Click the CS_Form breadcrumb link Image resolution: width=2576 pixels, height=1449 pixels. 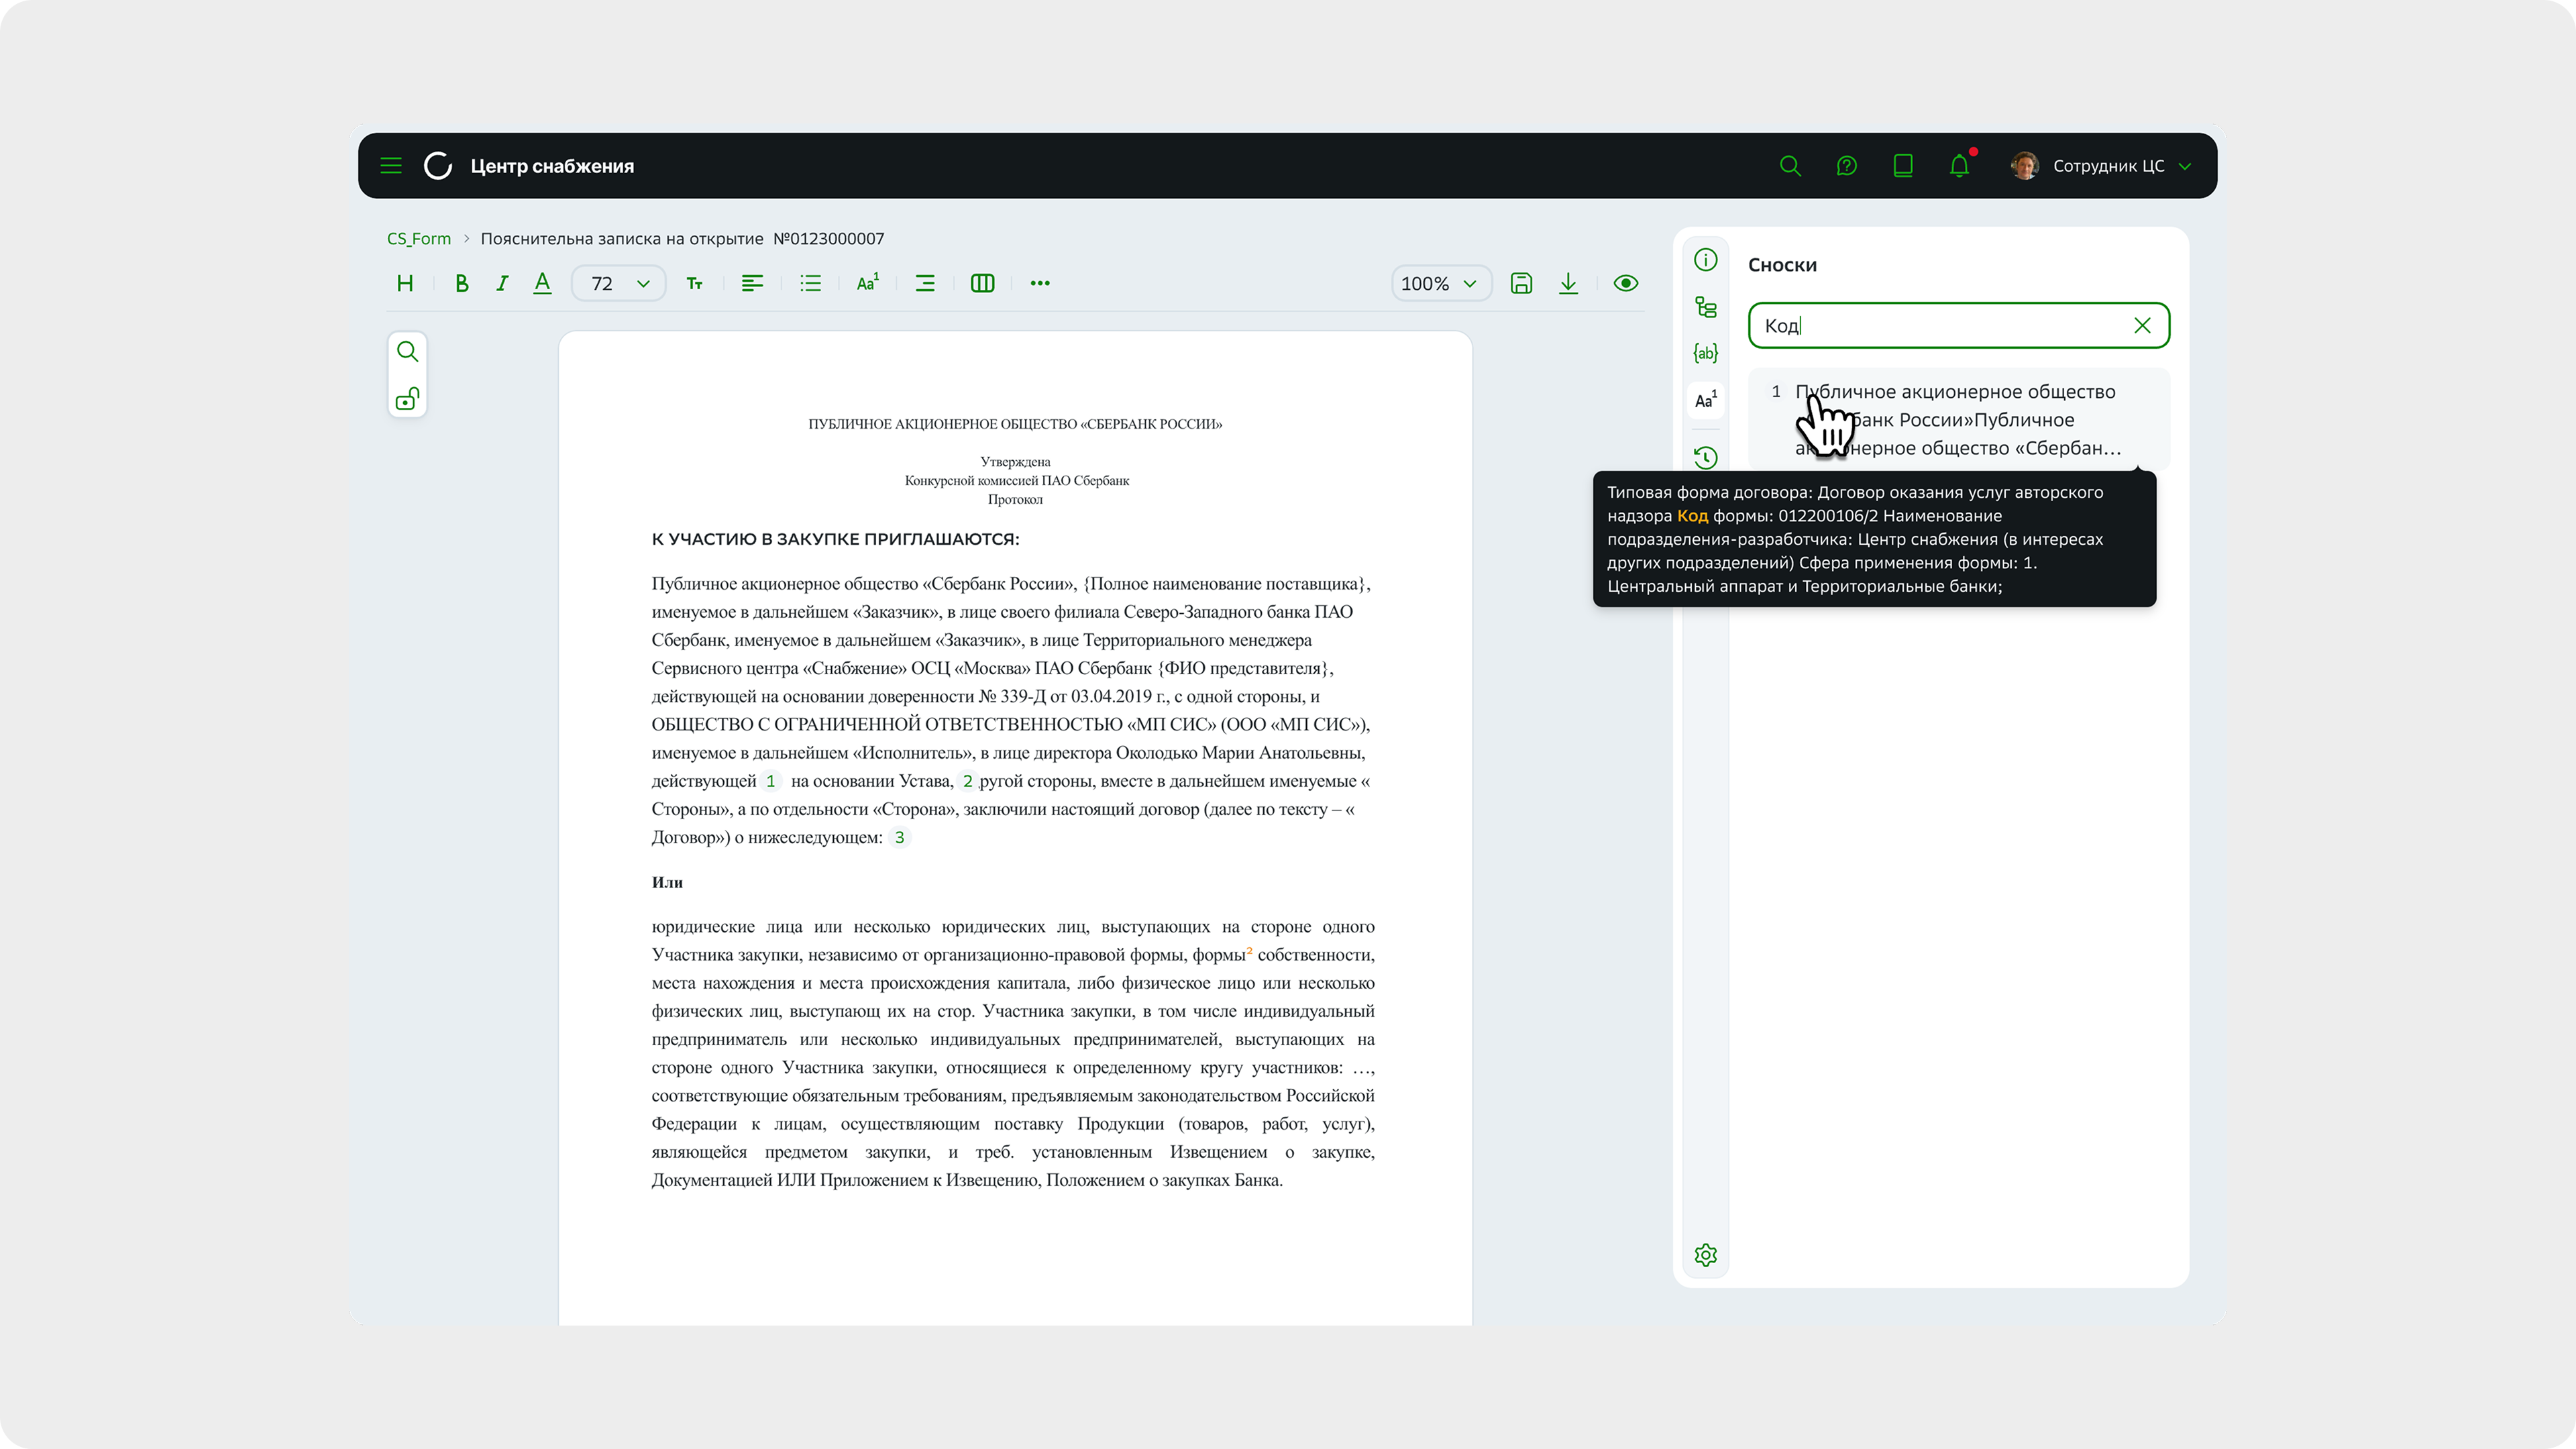(x=419, y=238)
